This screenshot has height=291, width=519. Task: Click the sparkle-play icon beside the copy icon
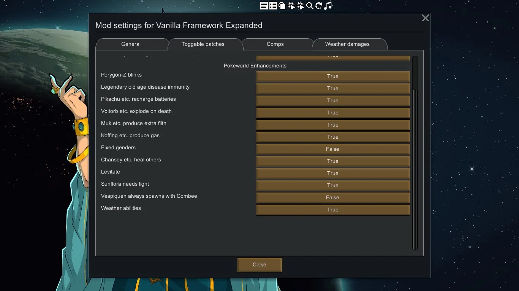291,6
